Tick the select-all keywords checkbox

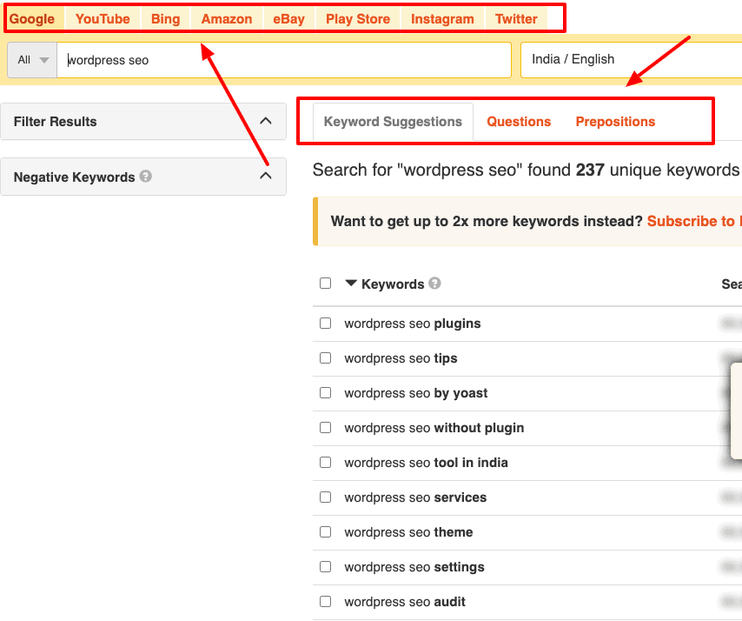tap(325, 284)
